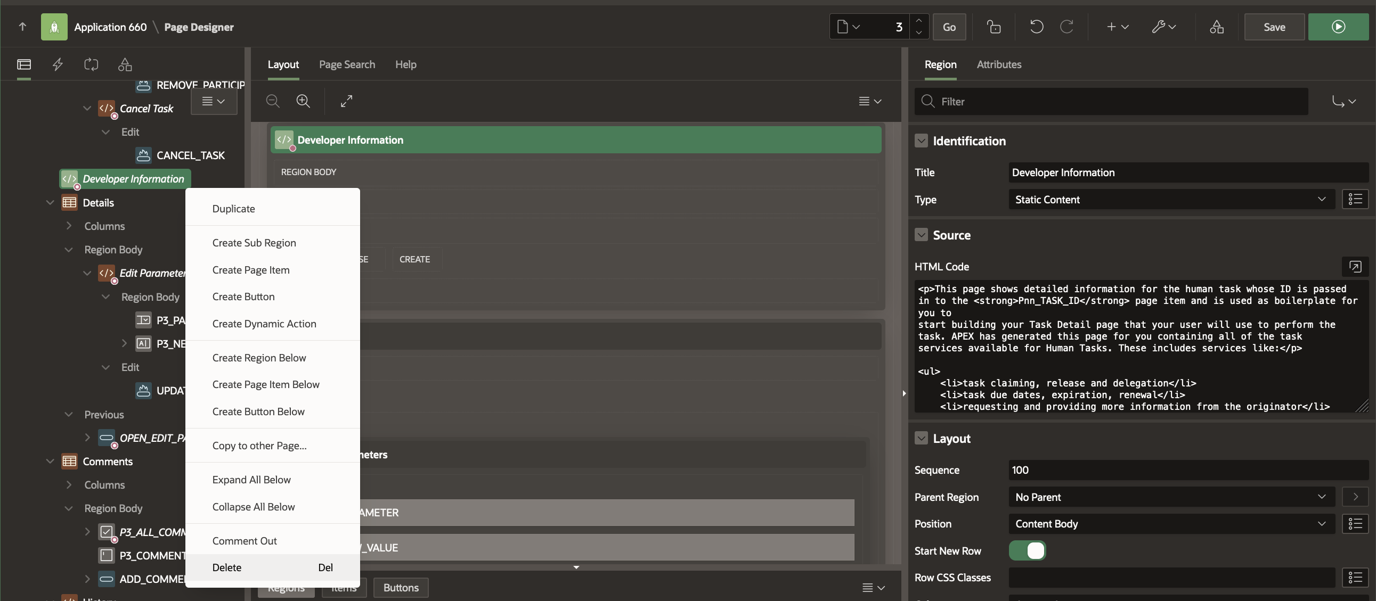
Task: Open HTML Code editor popup icon
Action: tap(1355, 266)
